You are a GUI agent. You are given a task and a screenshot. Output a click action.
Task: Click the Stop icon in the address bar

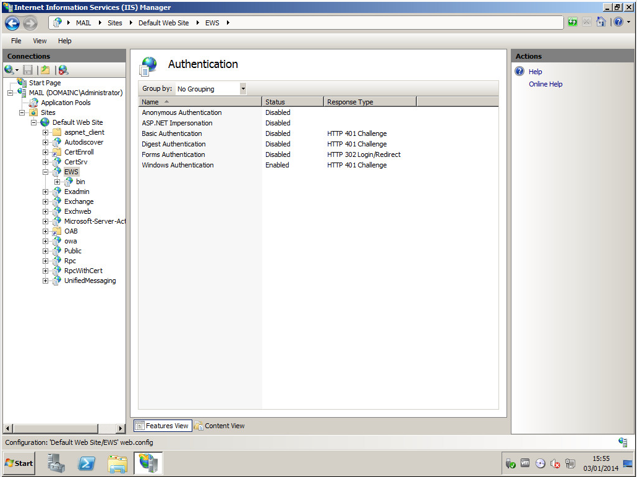[x=587, y=22]
